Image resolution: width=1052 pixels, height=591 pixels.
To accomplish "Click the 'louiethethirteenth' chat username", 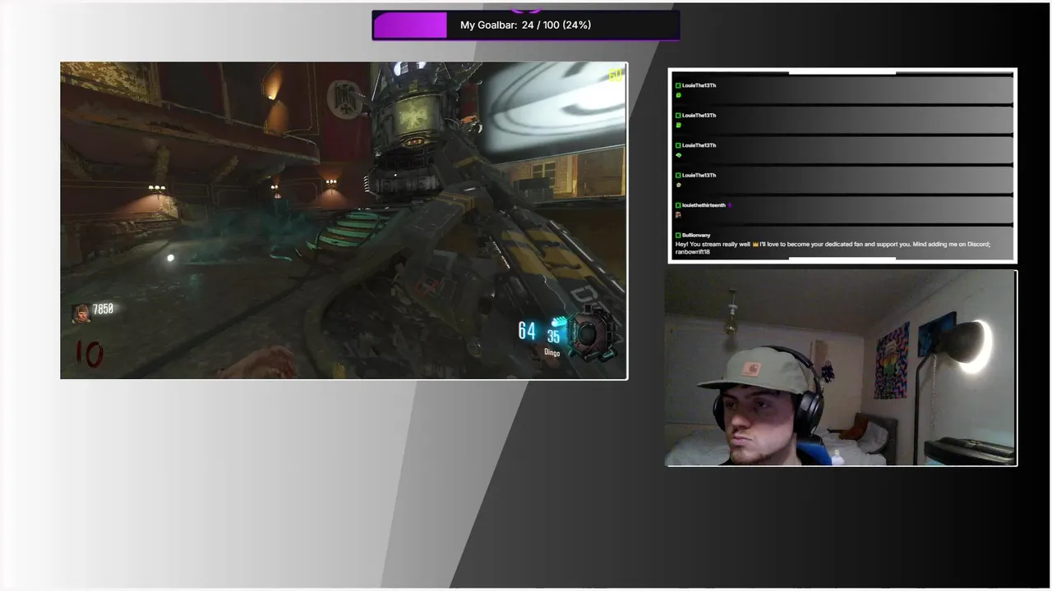I will pos(704,205).
